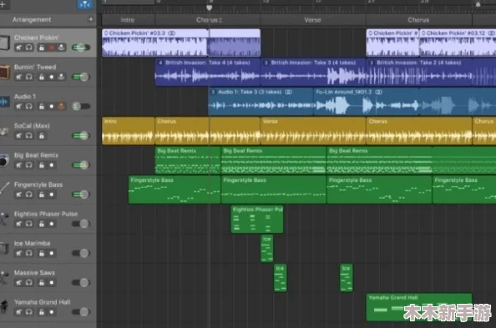The width and height of the screenshot is (496, 328).
Task: Click the Burnin' Tweed amp track icon
Action: [5, 72]
